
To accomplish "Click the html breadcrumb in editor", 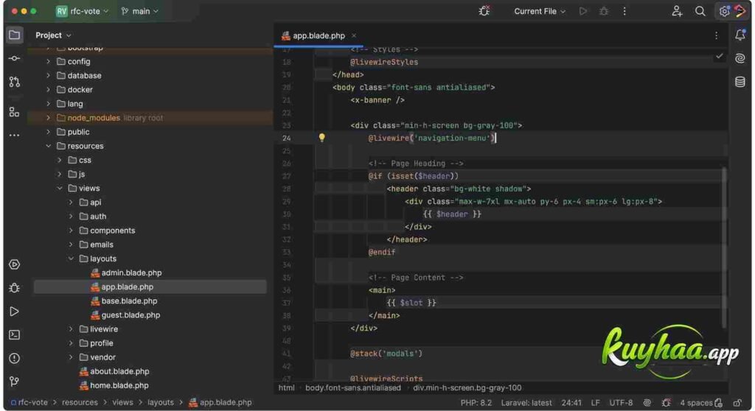I will 287,388.
